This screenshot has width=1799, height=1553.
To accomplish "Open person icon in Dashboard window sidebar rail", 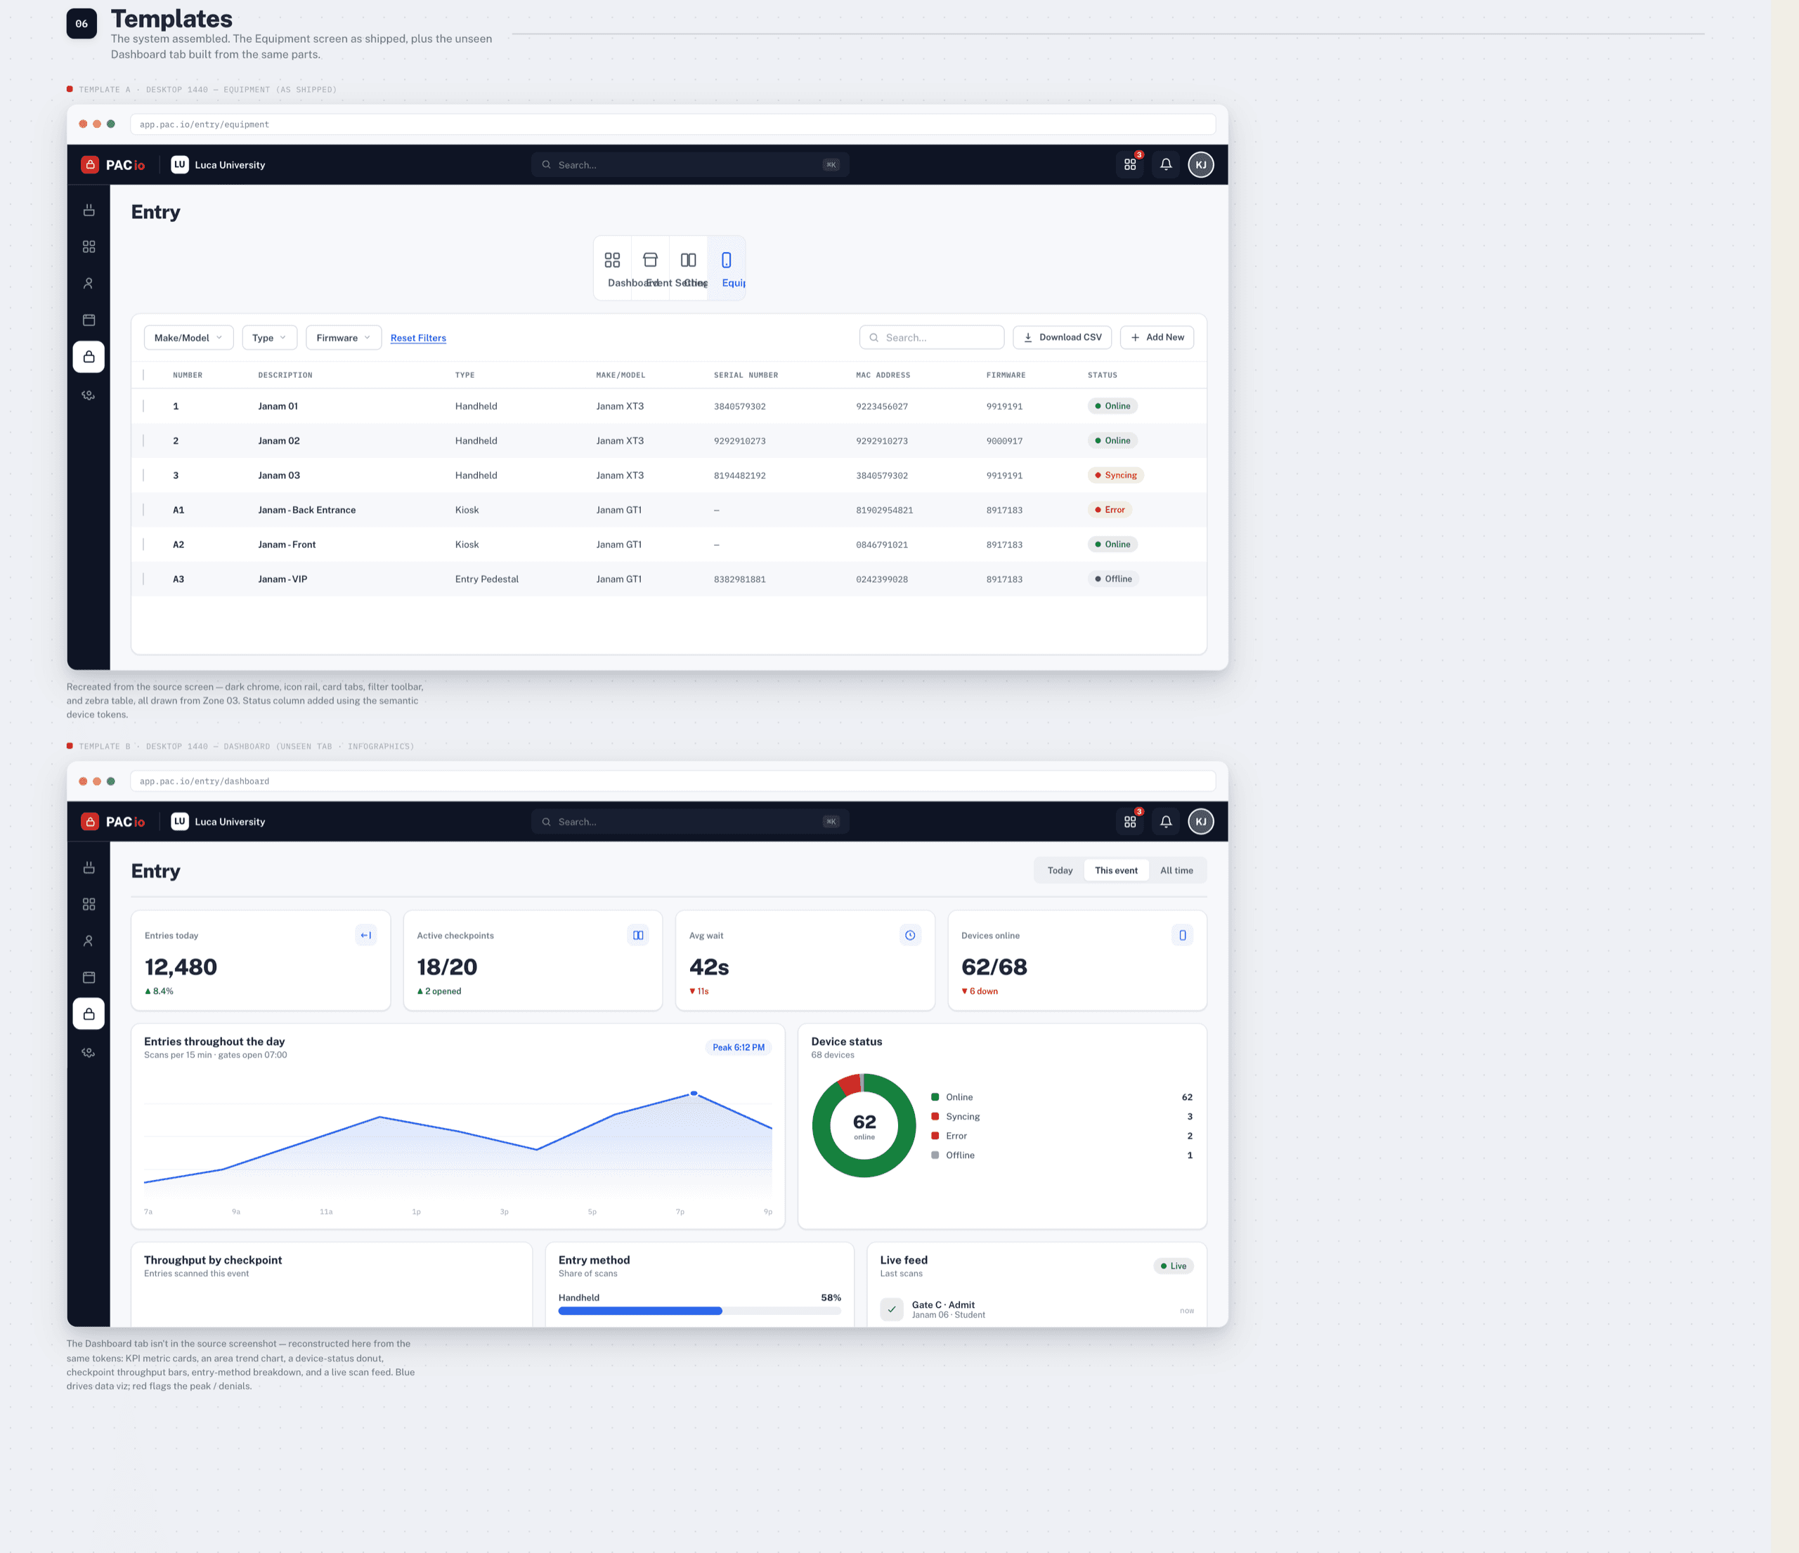I will tap(89, 941).
